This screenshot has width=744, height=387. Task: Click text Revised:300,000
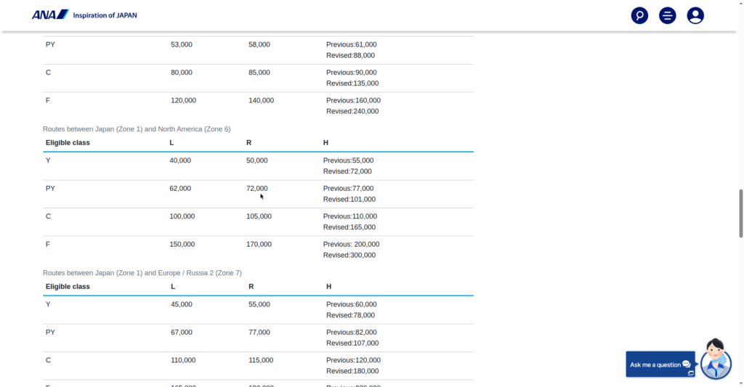point(349,255)
